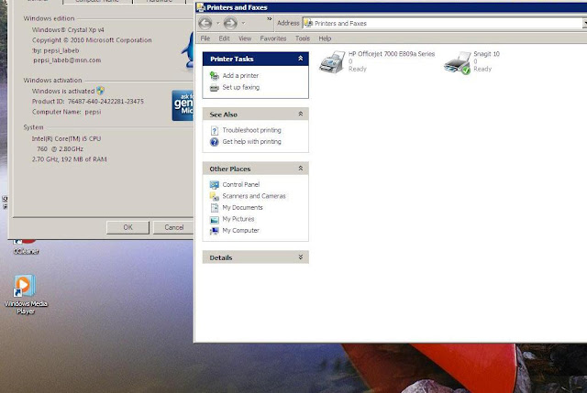Click the Forward navigation arrow
The width and height of the screenshot is (587, 393).
pyautogui.click(x=230, y=24)
